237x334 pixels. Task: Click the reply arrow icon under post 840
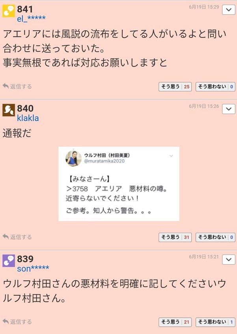[6, 237]
